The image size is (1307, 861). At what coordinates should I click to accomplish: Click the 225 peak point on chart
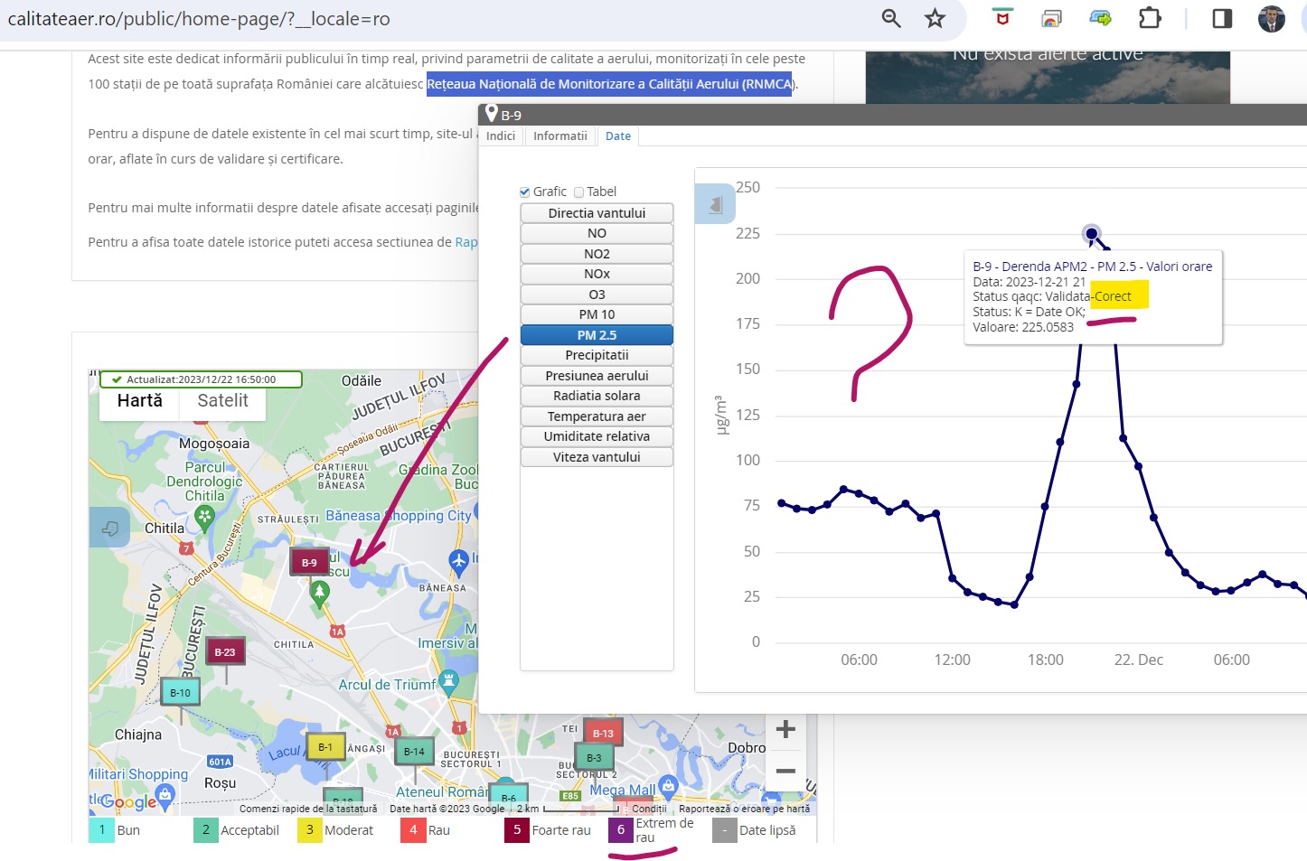tap(1092, 234)
